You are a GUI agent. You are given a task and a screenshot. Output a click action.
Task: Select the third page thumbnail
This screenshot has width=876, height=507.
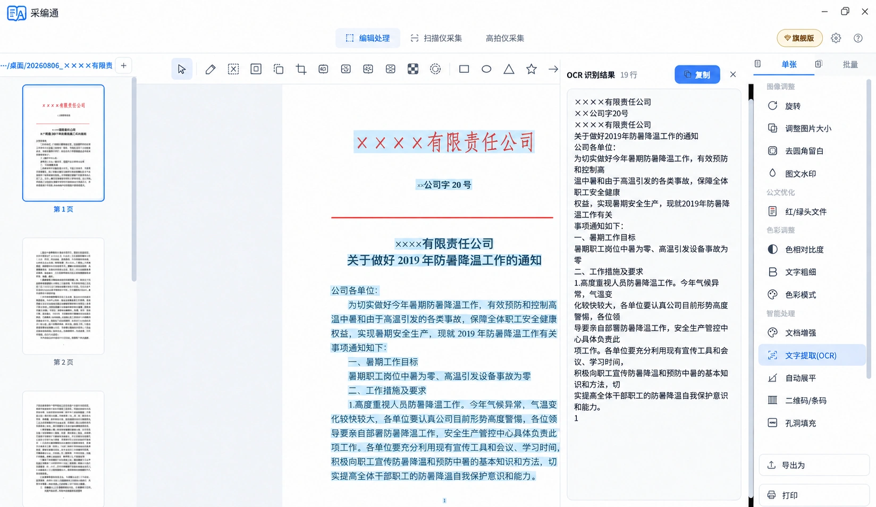coord(63,449)
